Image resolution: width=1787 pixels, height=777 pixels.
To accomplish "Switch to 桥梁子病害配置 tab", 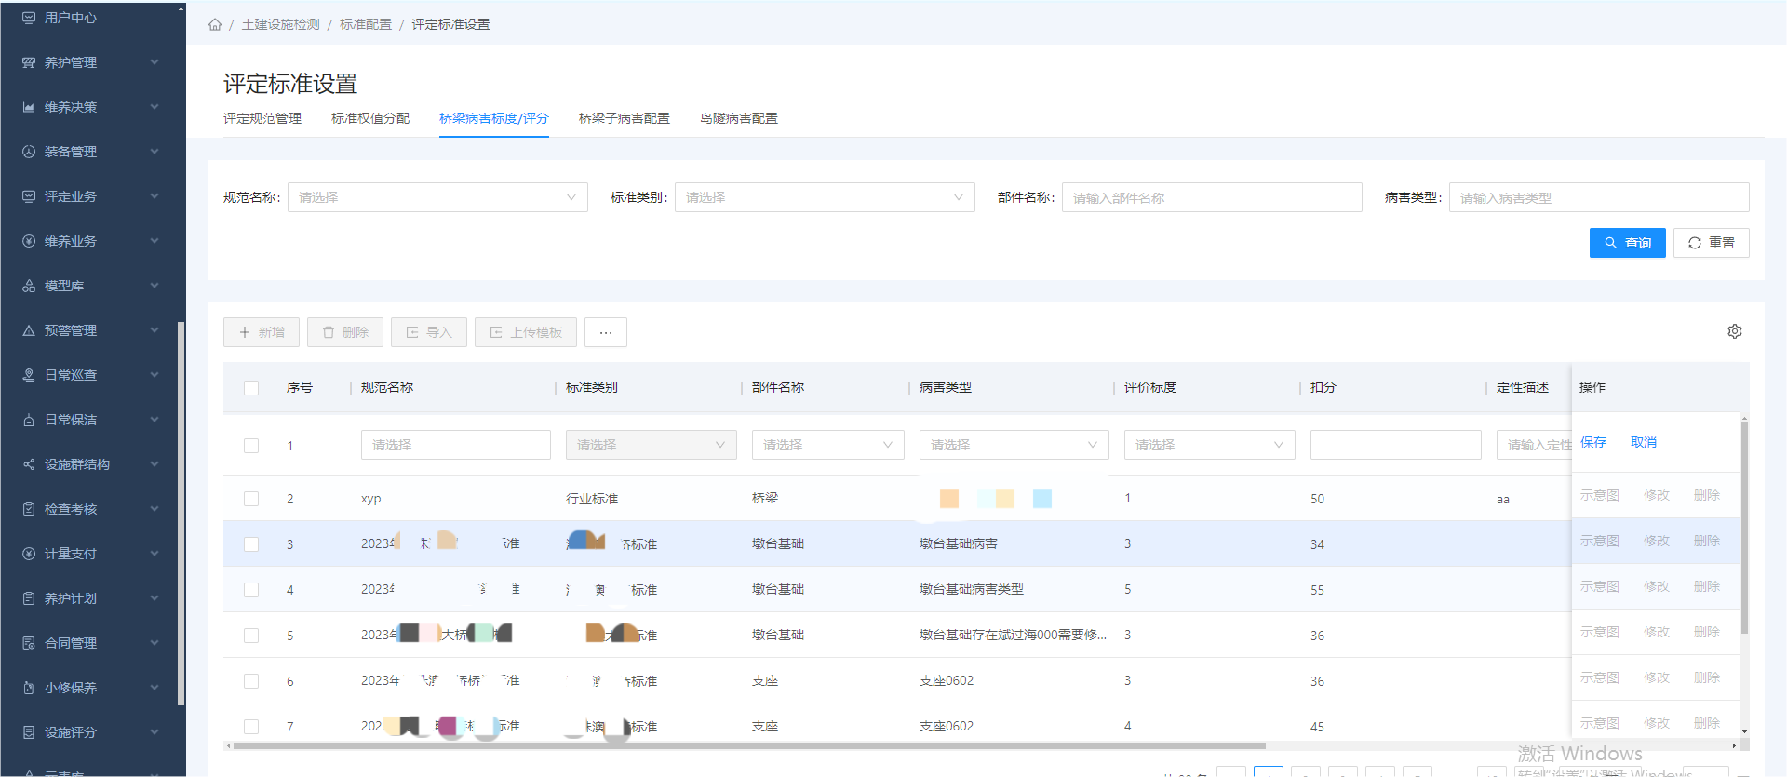I will [x=625, y=118].
